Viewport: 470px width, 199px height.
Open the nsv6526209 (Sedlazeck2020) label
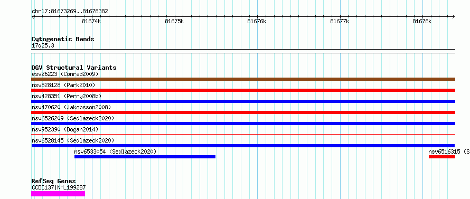coord(73,118)
